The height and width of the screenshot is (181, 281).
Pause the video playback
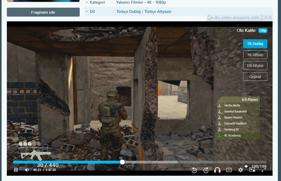point(16,170)
